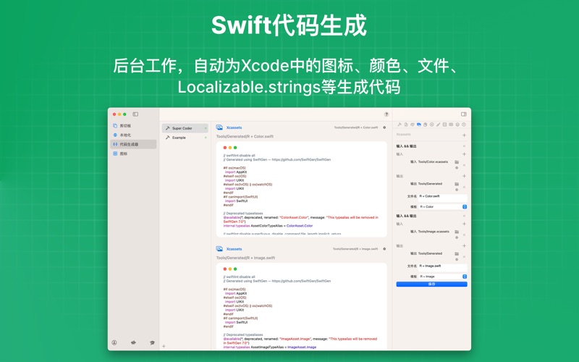The width and height of the screenshot is (579, 362).
Task: Toggle the left sidebar panel
Action: coord(135,114)
